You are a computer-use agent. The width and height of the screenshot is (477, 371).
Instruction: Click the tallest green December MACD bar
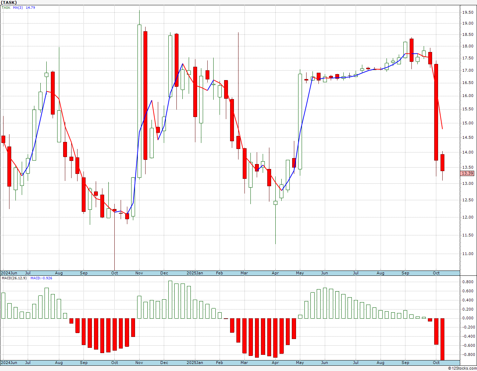tap(170, 300)
